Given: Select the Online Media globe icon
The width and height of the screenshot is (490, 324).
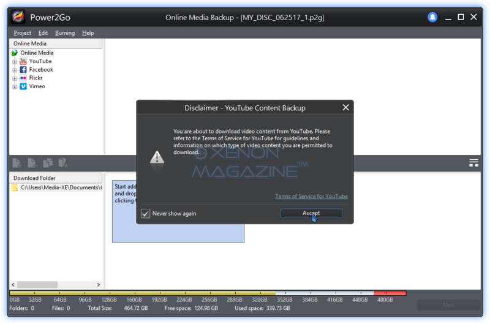Looking at the screenshot, I should click(x=15, y=53).
